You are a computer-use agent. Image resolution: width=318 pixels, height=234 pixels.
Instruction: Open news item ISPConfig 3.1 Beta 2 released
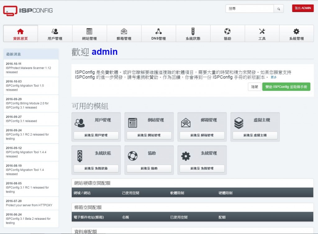31,219
